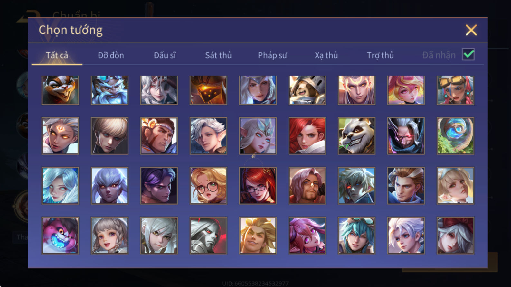Viewport: 511px width, 287px height.
Task: Open the Sát thủ tab
Action: 218,55
